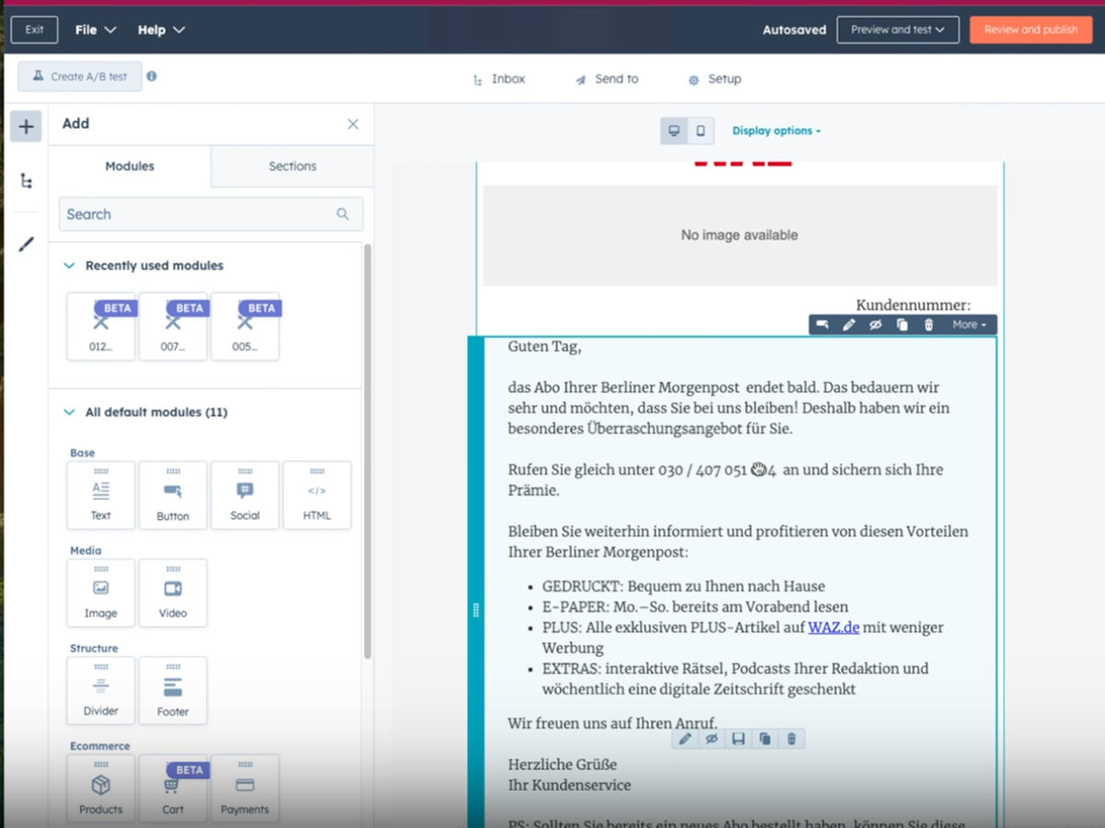Screen dimensions: 1105x828
Task: Select the HTML module
Action: (317, 495)
